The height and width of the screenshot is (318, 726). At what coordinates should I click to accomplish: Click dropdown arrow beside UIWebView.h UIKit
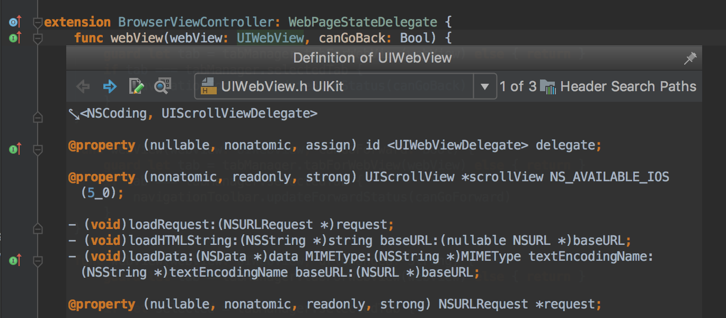tap(484, 87)
